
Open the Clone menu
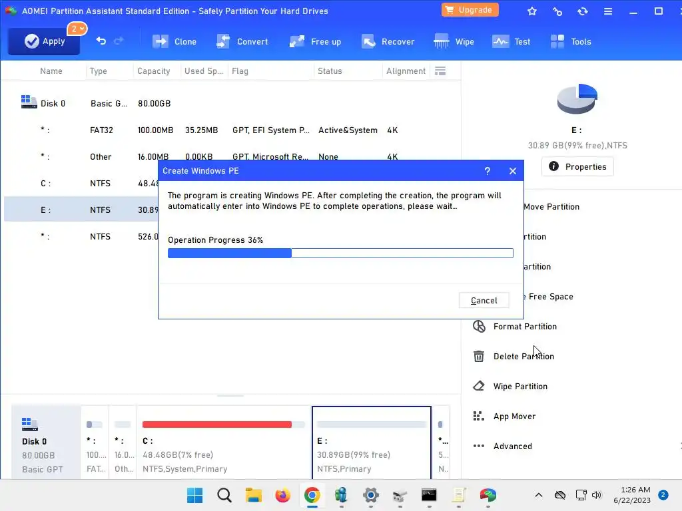(174, 42)
